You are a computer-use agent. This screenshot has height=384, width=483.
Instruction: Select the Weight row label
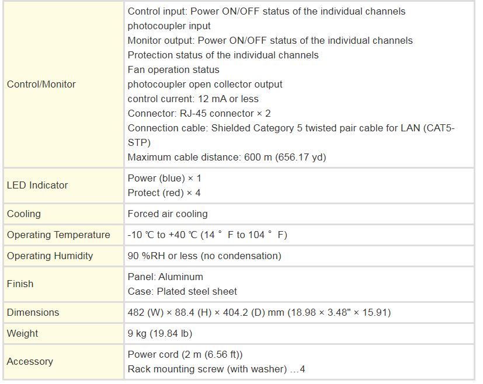point(23,333)
